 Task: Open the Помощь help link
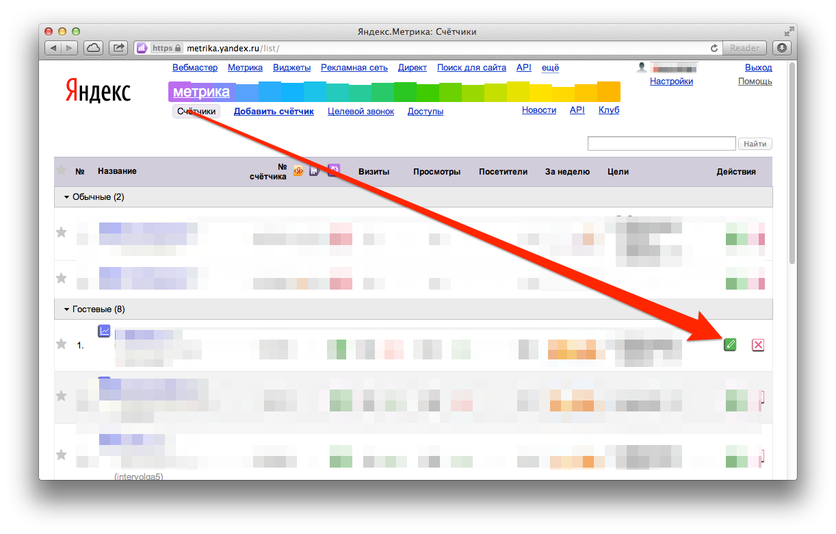[755, 81]
